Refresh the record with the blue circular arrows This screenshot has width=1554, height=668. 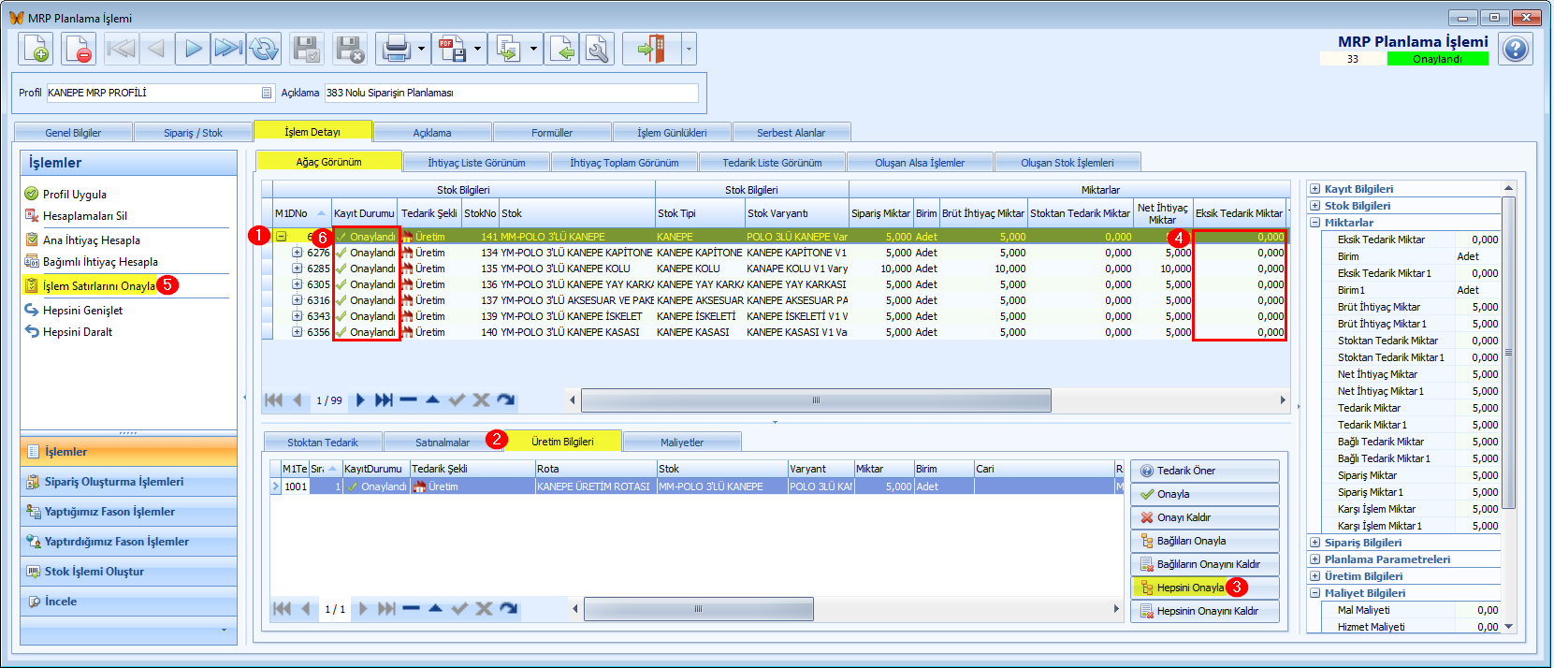pos(264,49)
